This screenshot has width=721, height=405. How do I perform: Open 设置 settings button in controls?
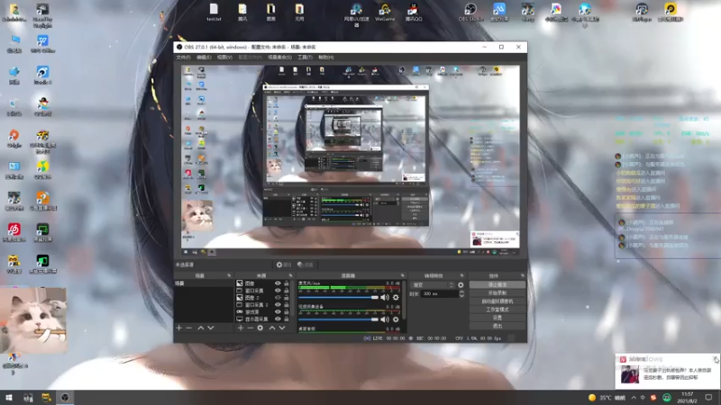(x=497, y=318)
